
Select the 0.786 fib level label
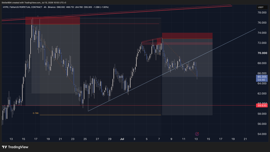[x=36, y=114]
